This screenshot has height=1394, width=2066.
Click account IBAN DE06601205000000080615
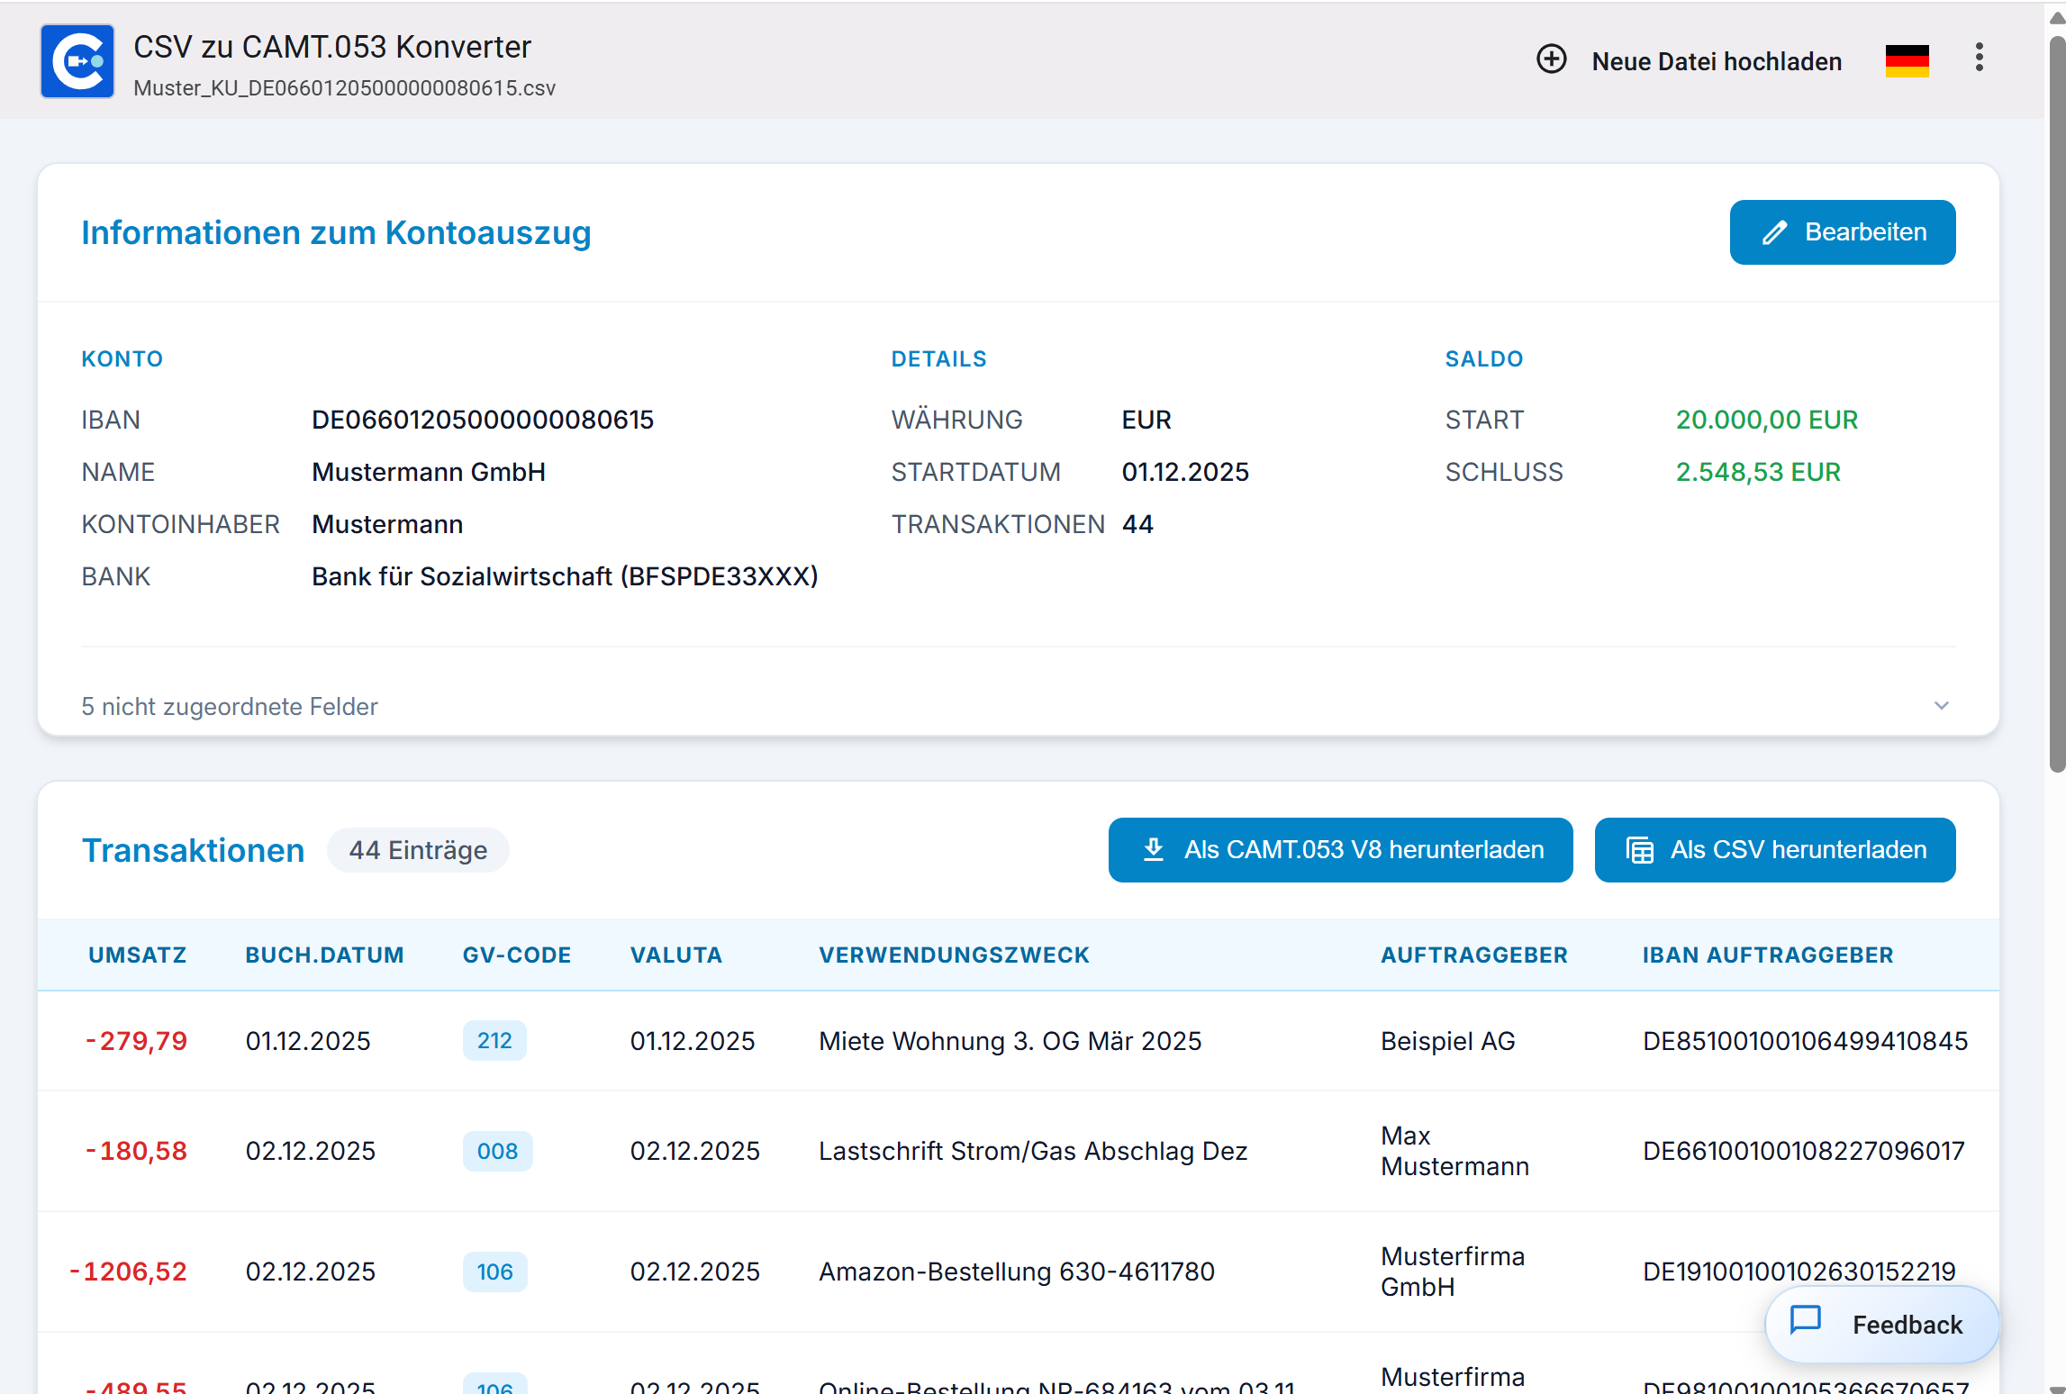click(483, 421)
